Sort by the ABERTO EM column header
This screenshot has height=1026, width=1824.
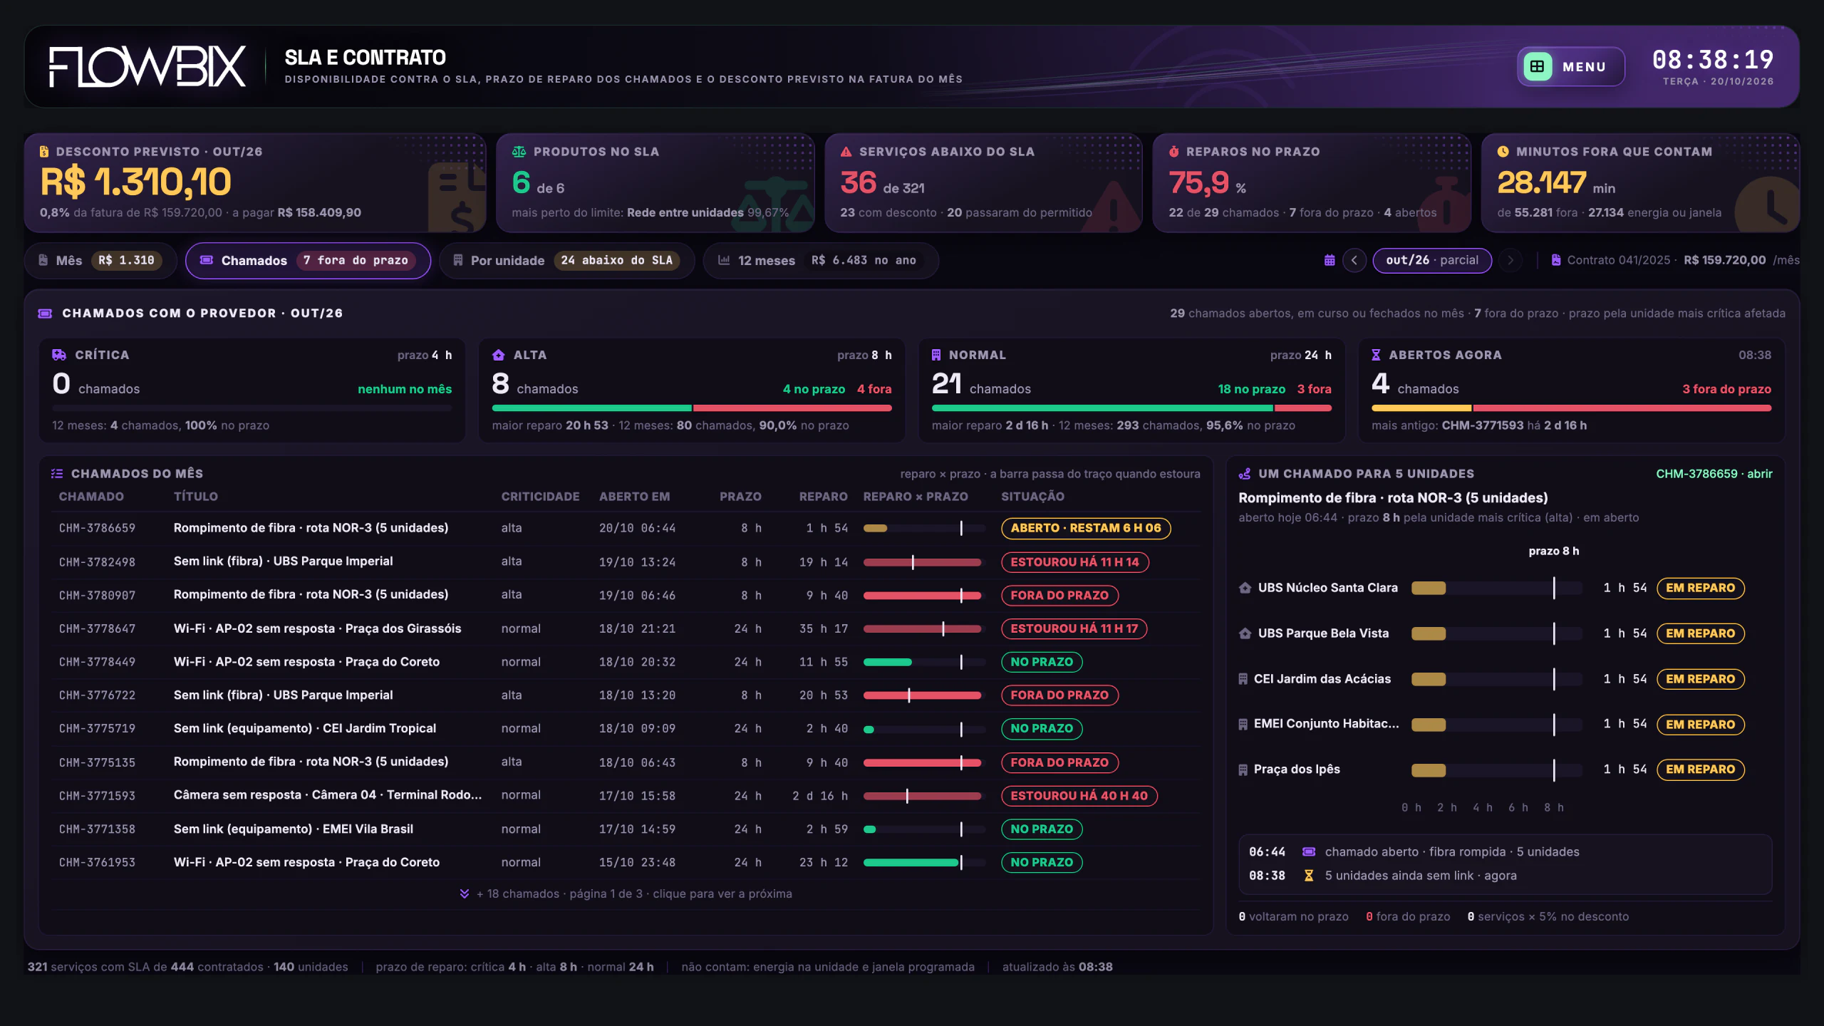coord(634,497)
